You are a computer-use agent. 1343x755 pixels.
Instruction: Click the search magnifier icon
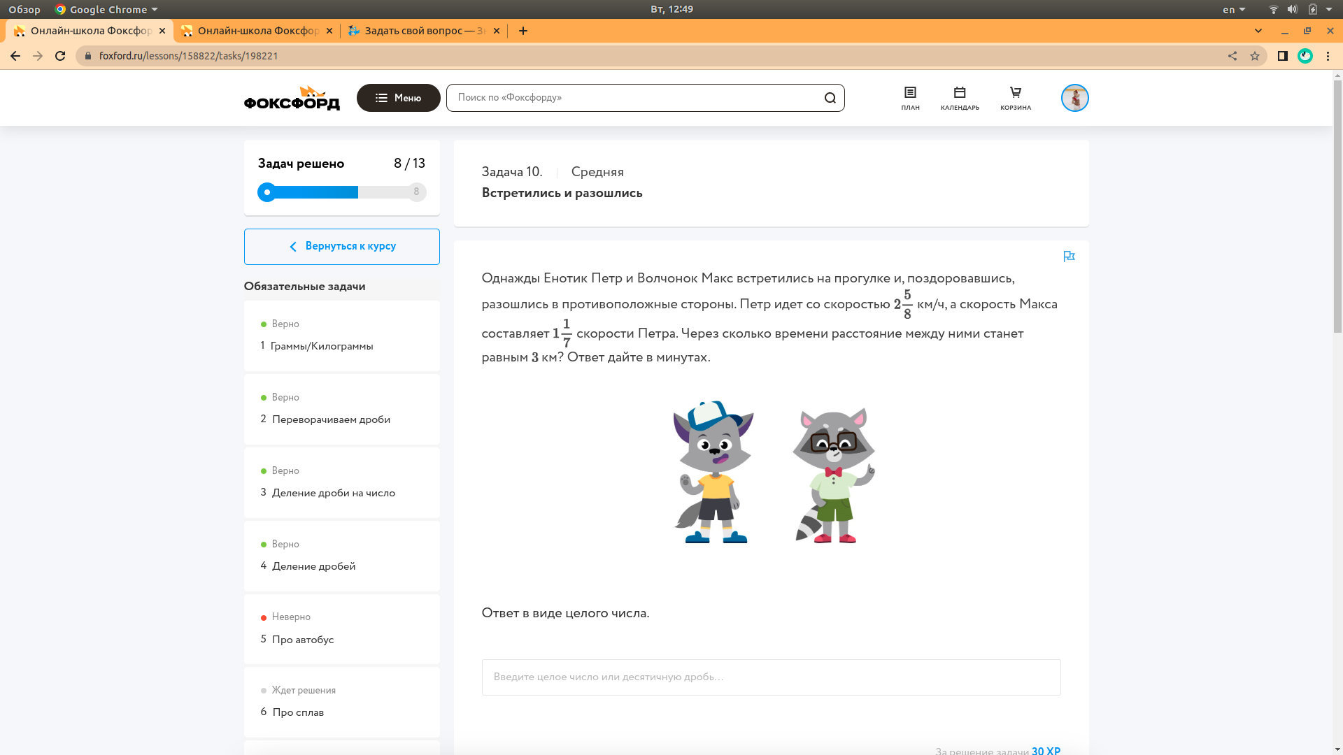coord(830,98)
